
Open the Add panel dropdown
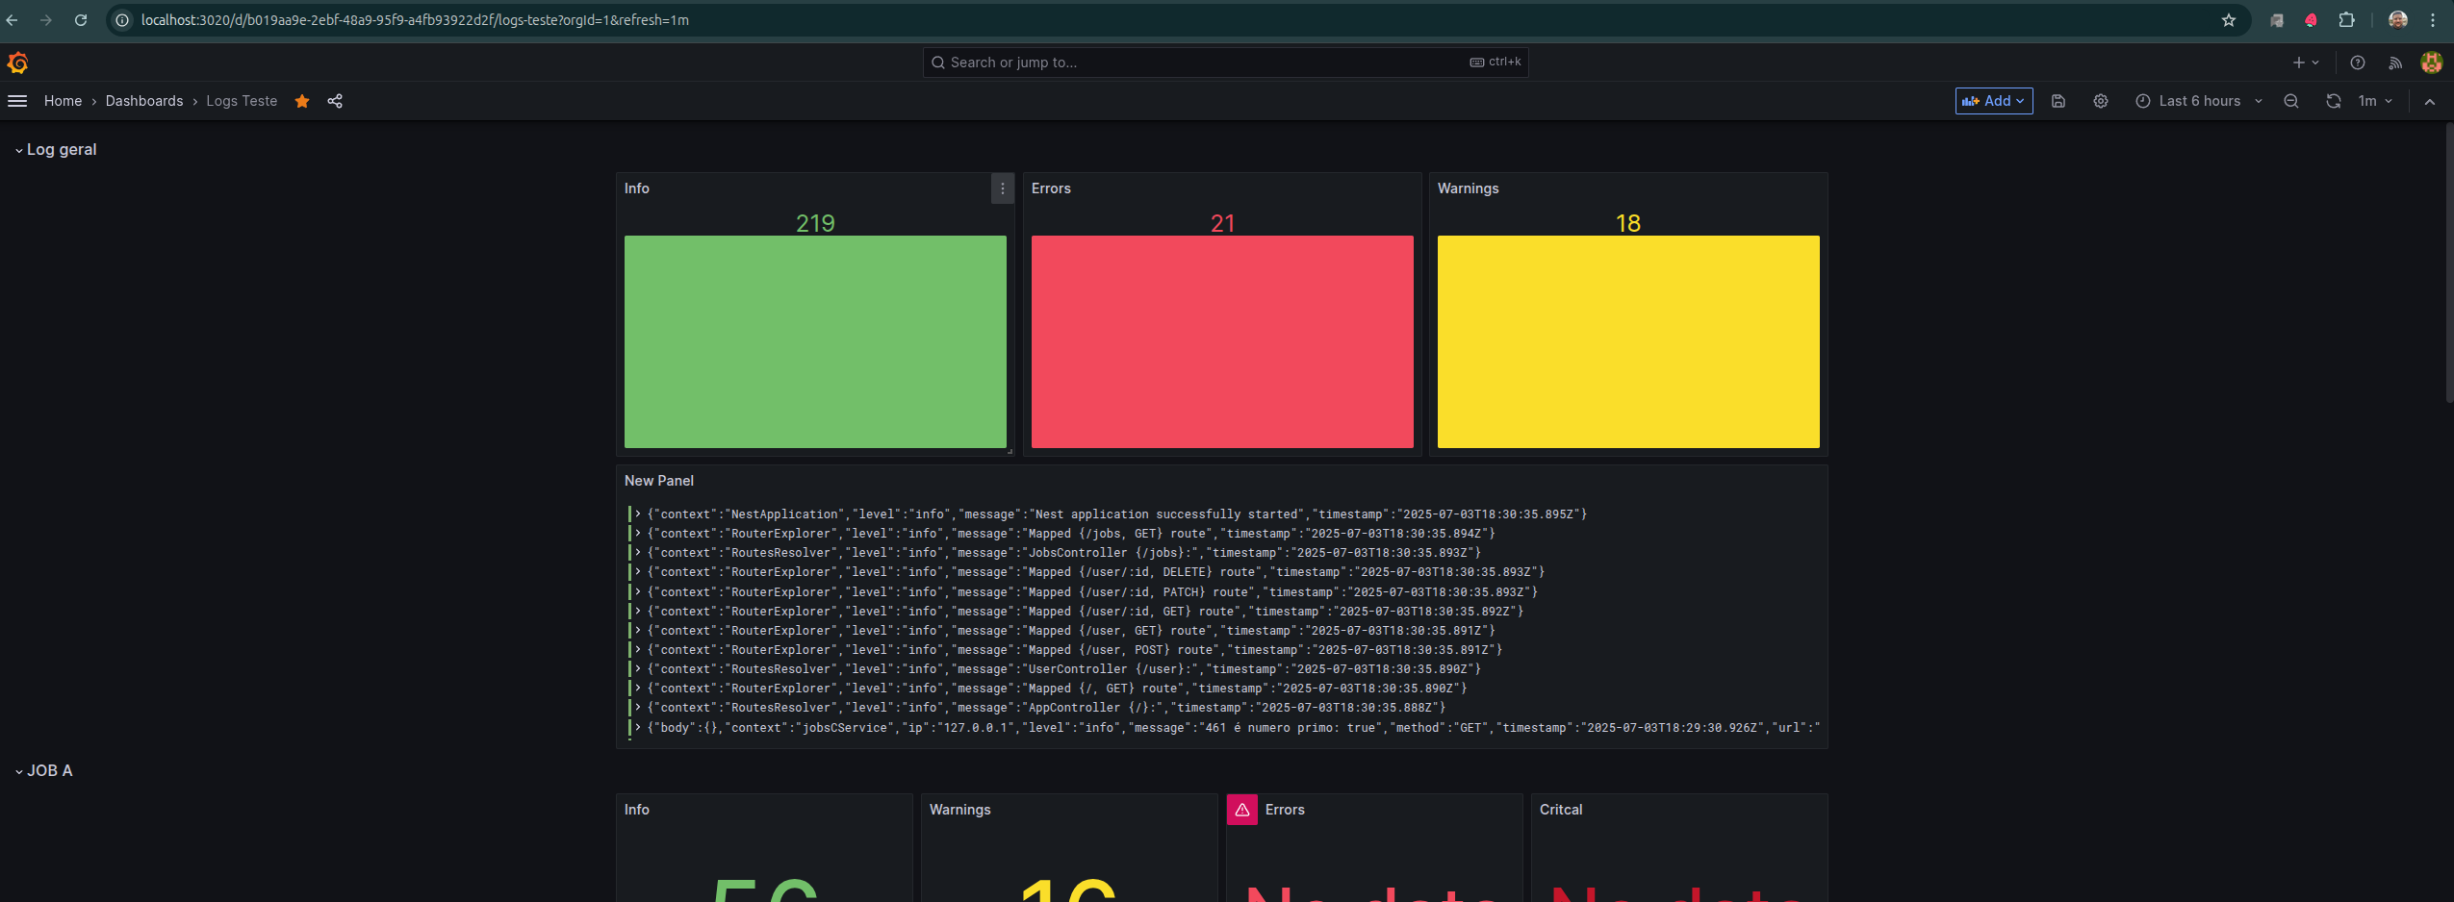point(1994,101)
